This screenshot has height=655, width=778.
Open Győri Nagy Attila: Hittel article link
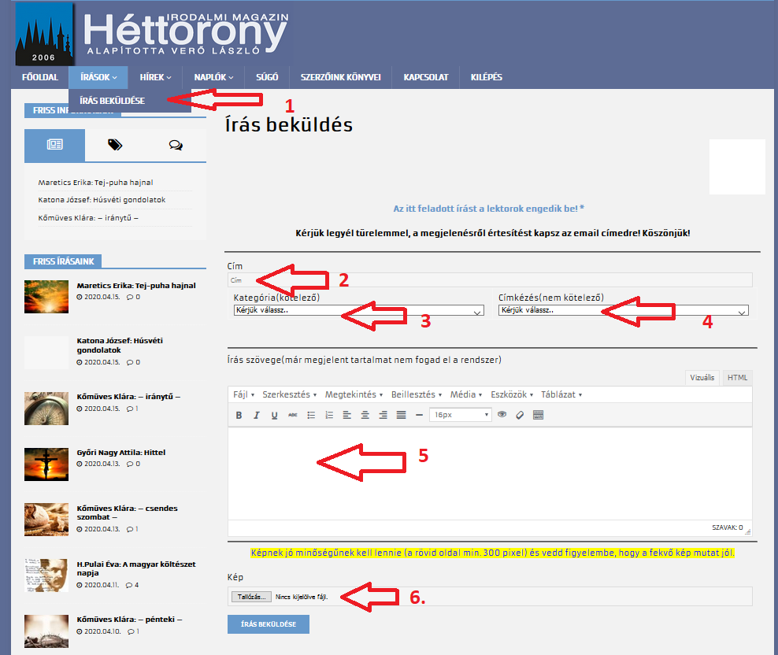click(x=121, y=453)
